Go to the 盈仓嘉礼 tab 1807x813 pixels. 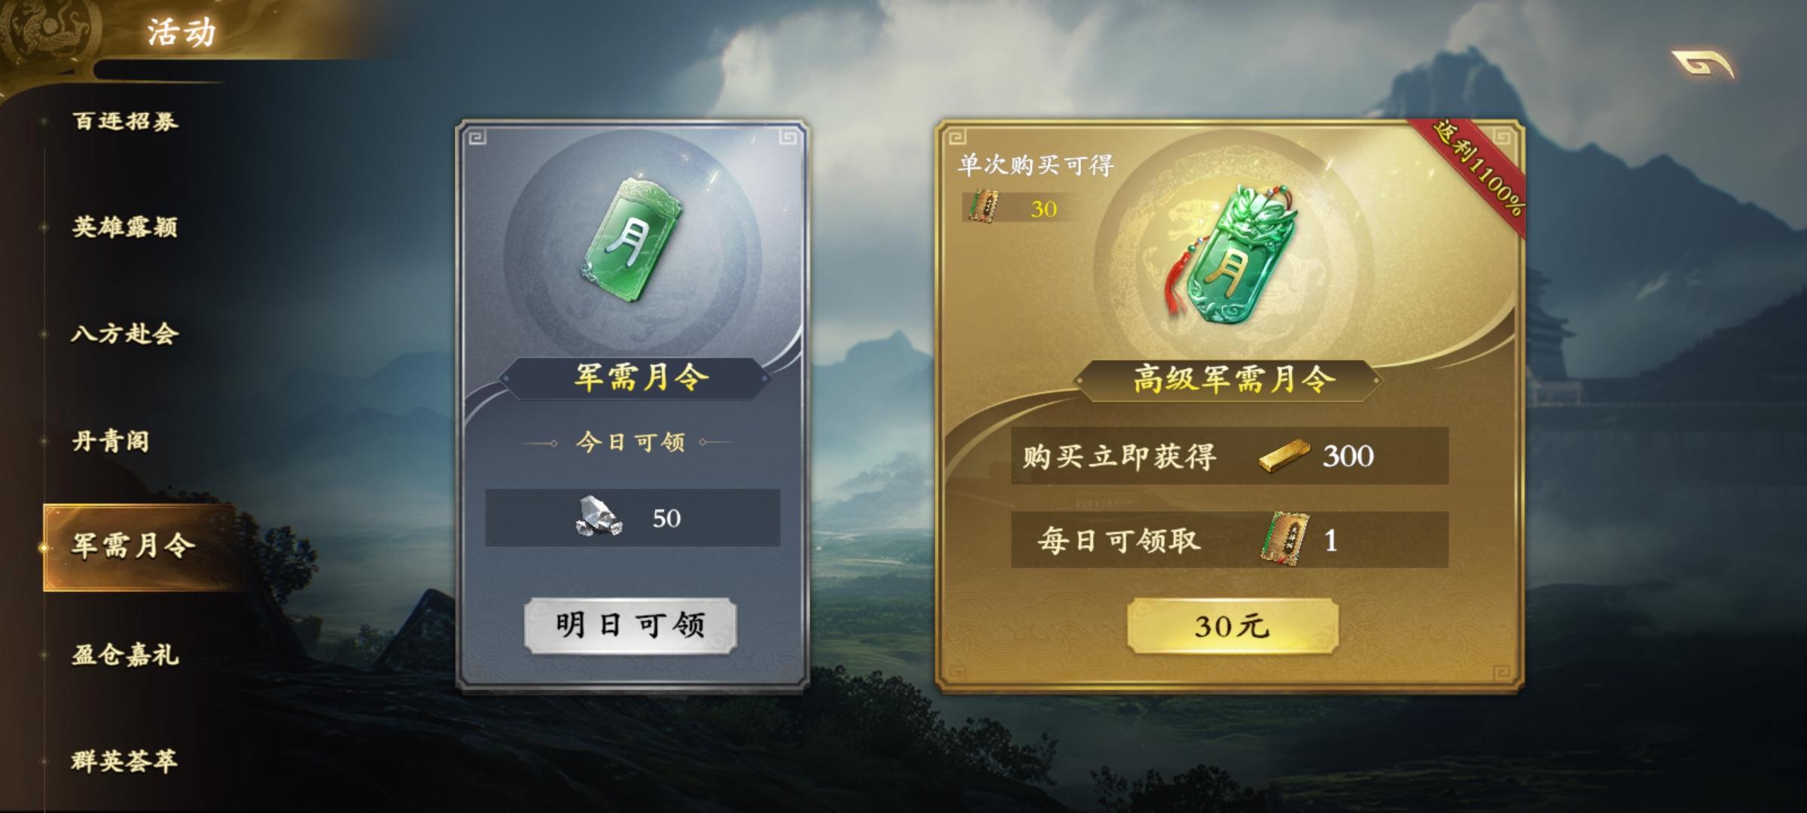coord(126,654)
